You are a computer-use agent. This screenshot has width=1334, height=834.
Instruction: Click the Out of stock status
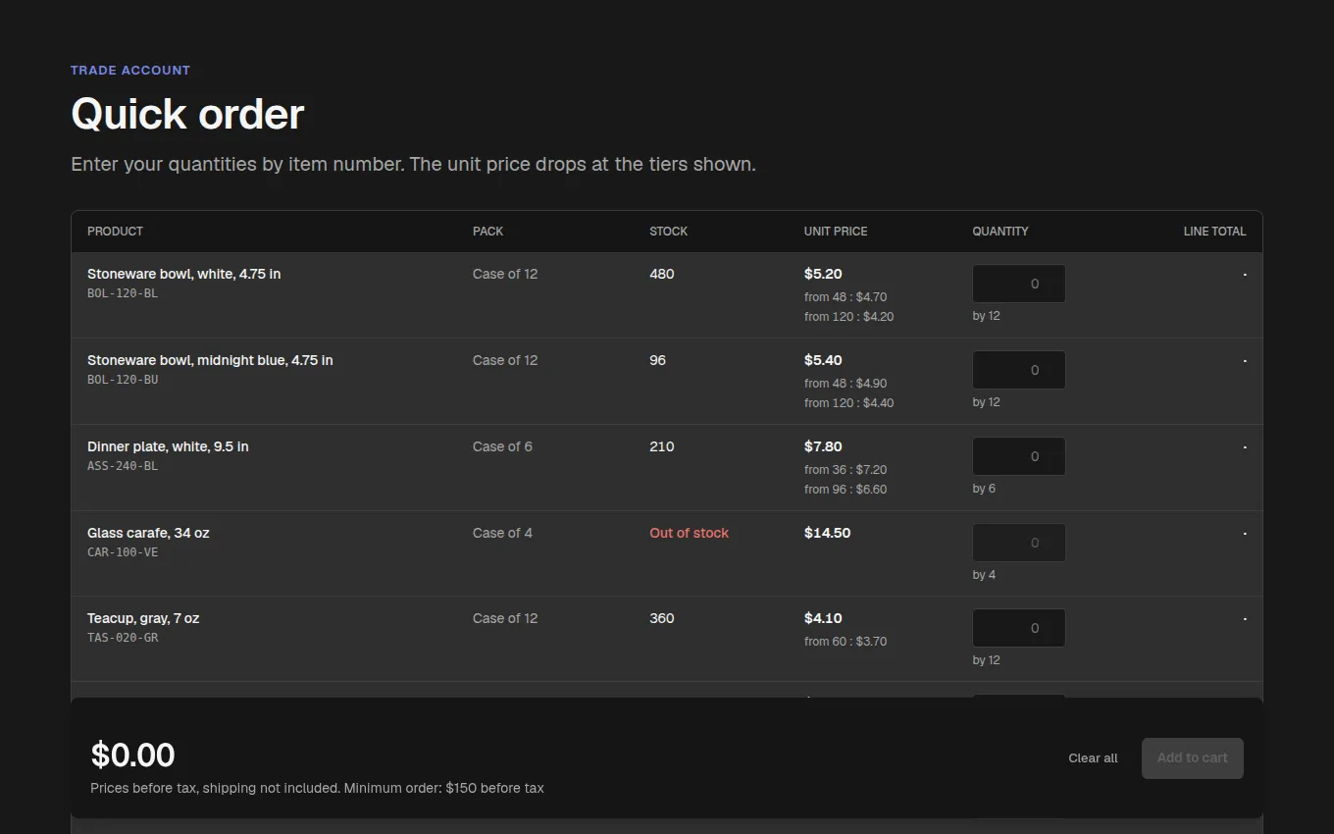689,533
